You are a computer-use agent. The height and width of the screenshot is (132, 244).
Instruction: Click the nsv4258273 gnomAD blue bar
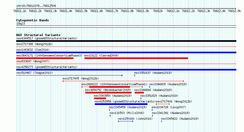pyautogui.click(x=126, y=70)
